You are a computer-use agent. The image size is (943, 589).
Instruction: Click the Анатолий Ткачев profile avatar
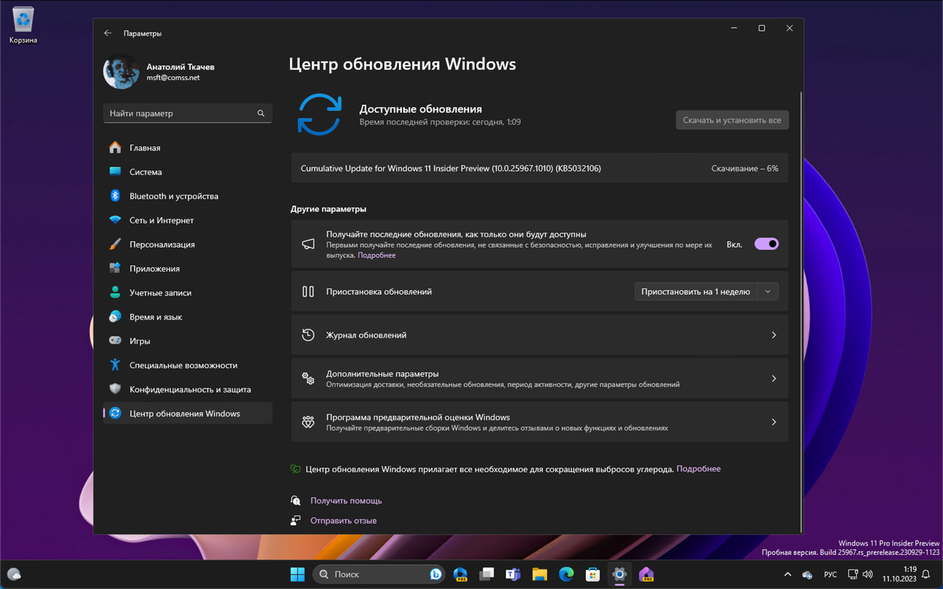pyautogui.click(x=121, y=72)
